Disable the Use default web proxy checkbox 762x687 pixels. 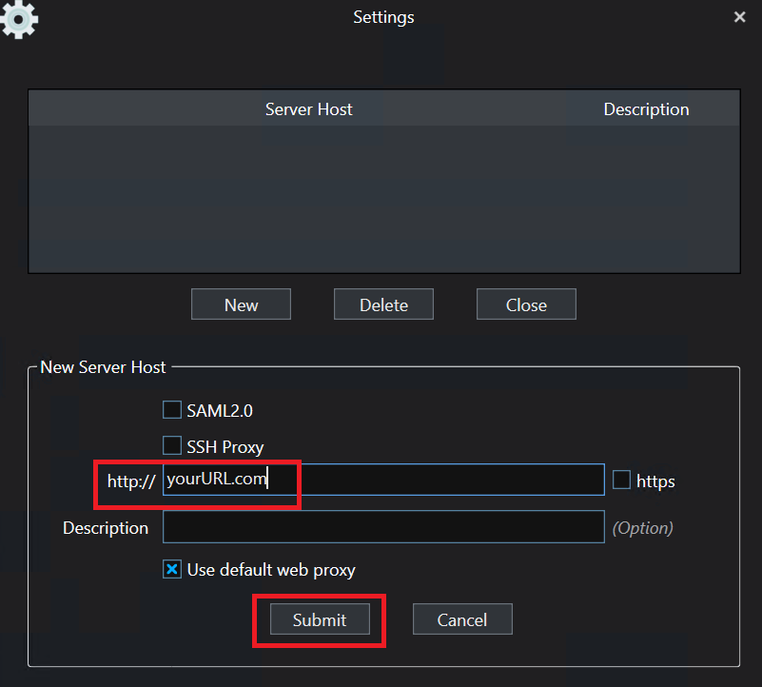(x=172, y=568)
